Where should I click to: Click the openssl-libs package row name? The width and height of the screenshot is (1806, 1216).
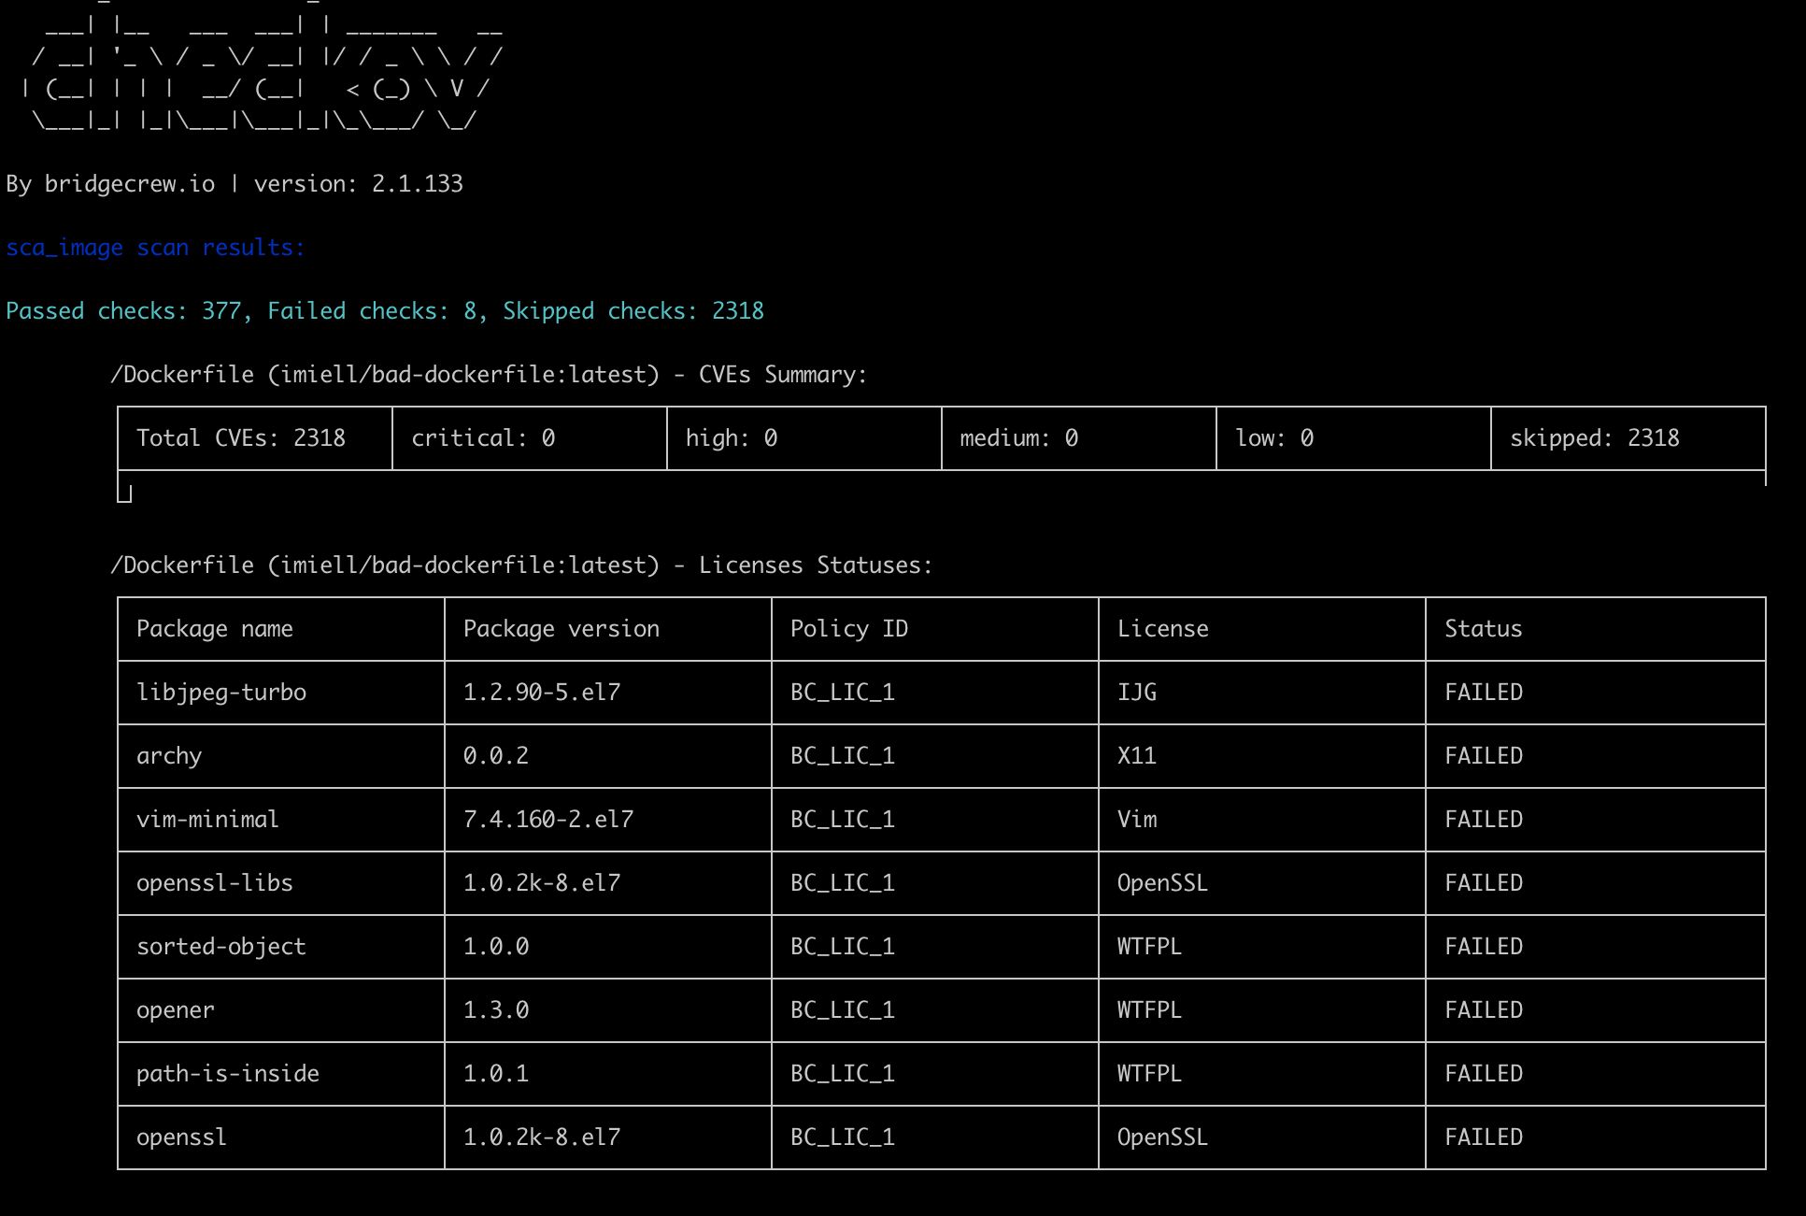215,883
